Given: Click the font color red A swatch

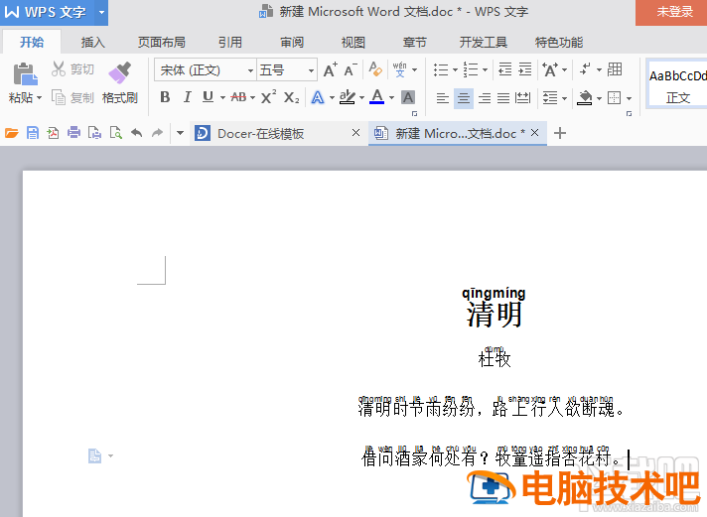Looking at the screenshot, I should point(377,97).
